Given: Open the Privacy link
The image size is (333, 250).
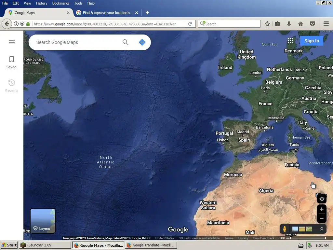Looking at the screenshot, I should (x=243, y=238).
